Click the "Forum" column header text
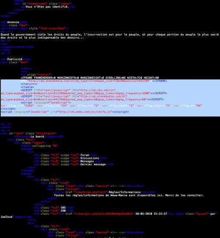The height and width of the screenshot is (238, 220). coord(84,155)
